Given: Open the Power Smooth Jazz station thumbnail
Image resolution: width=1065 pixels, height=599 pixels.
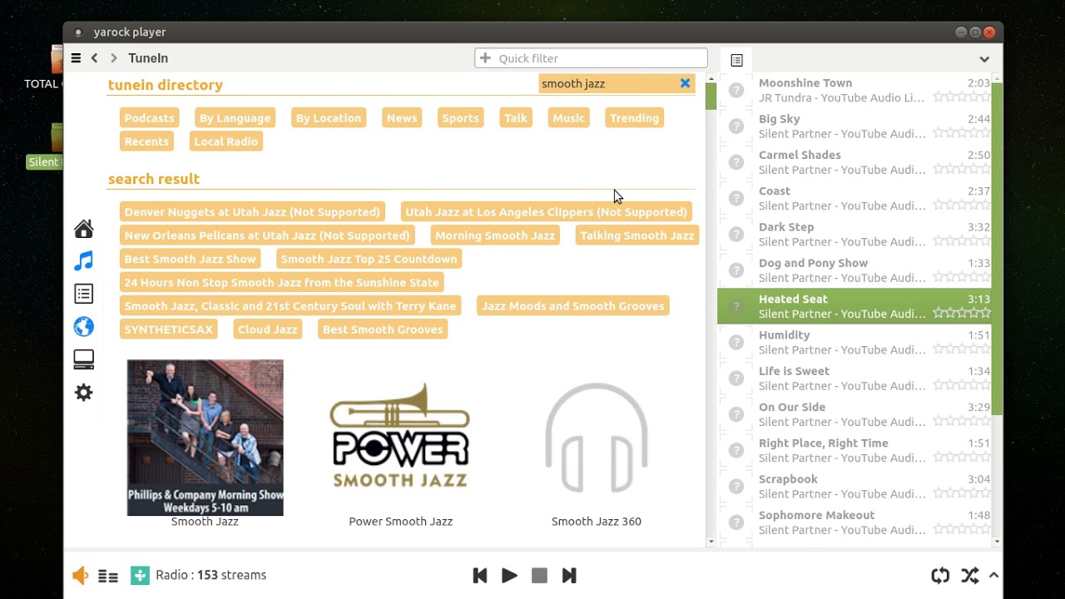Looking at the screenshot, I should (400, 438).
